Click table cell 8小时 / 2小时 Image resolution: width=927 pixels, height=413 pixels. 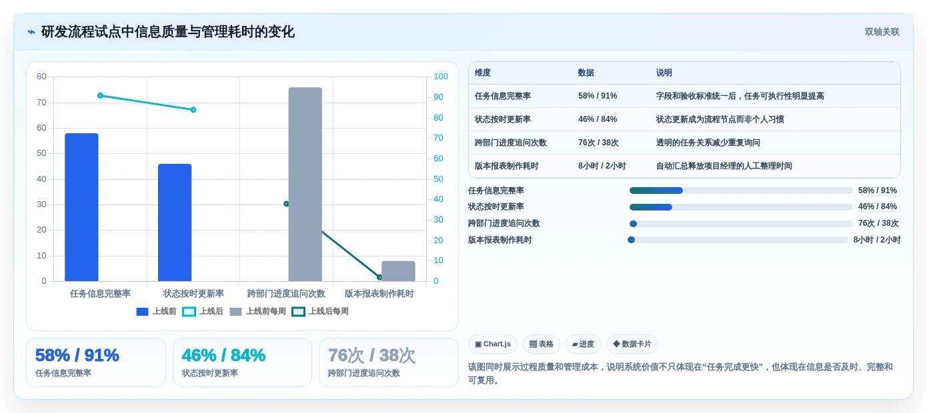pos(602,166)
